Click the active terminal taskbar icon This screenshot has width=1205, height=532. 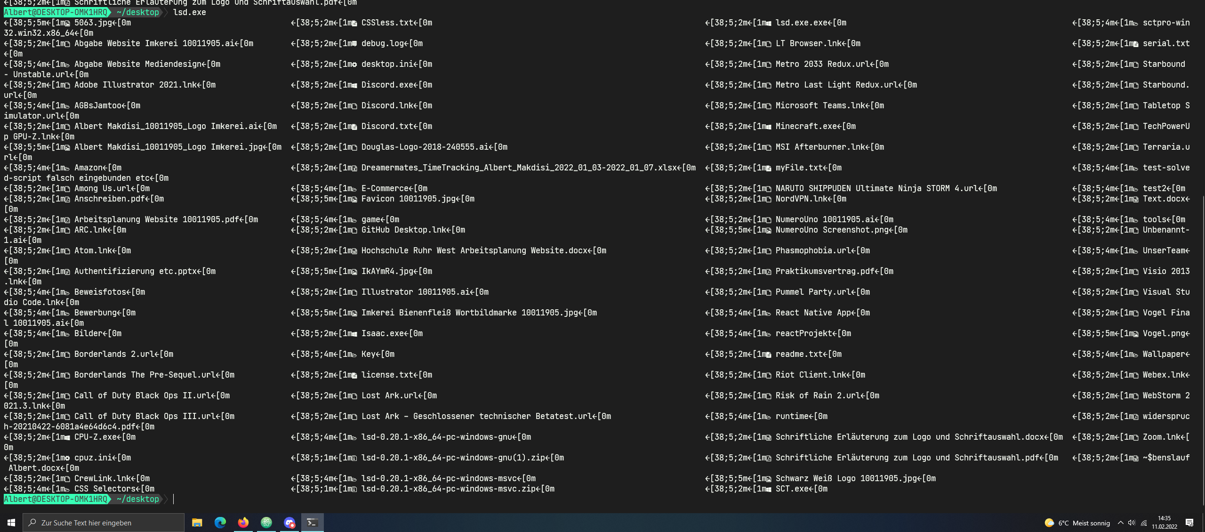click(x=312, y=523)
